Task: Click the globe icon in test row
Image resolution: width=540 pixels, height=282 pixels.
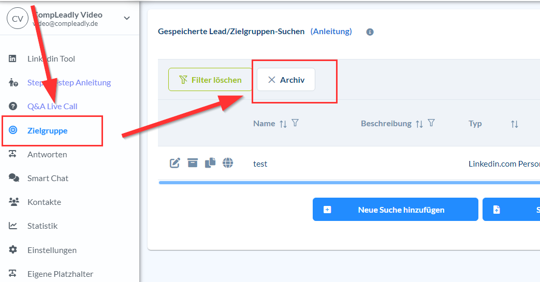Action: click(228, 164)
